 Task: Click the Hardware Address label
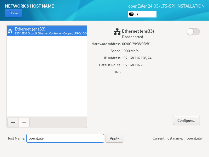tap(106, 44)
